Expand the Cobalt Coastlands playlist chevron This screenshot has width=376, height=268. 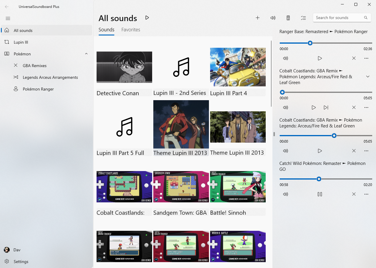pos(368,76)
